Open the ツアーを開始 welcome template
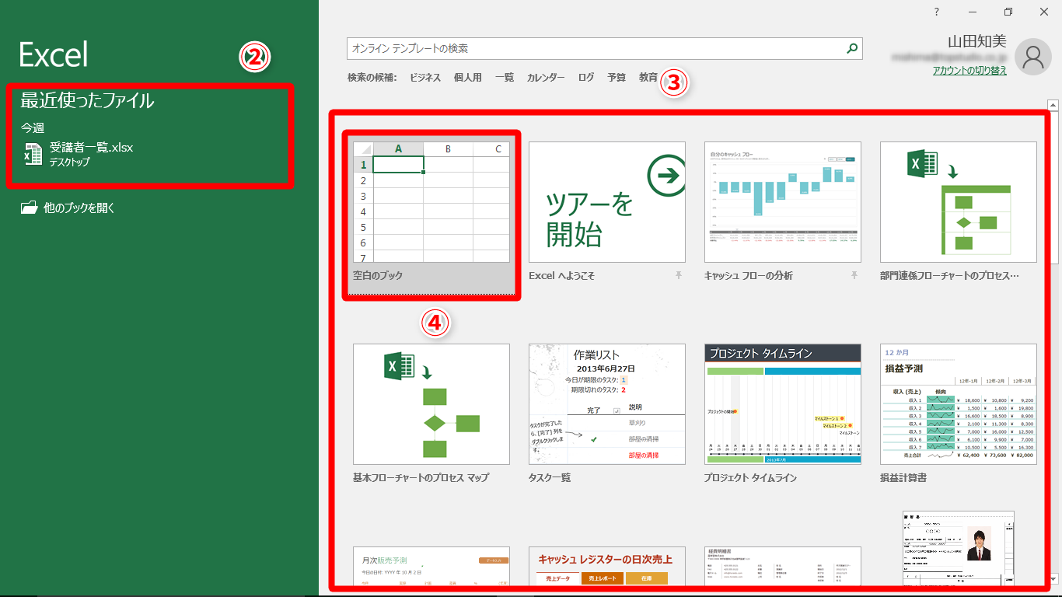The image size is (1062, 597). [x=607, y=202]
